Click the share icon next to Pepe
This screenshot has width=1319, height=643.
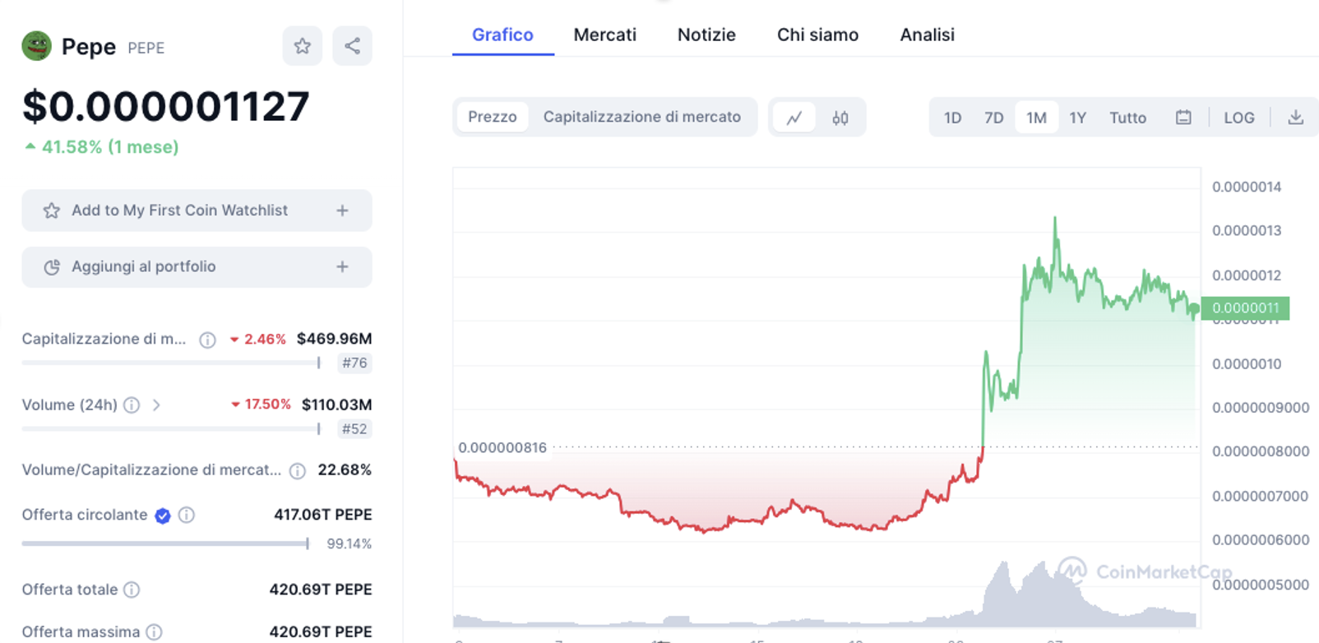352,46
